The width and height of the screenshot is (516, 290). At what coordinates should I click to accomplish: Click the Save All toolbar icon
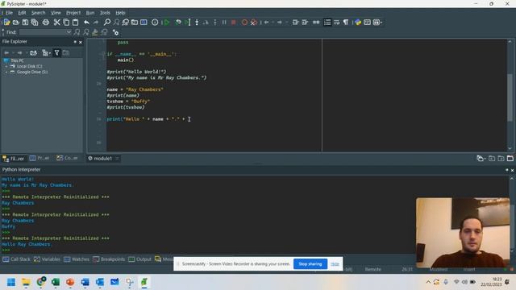(35, 23)
